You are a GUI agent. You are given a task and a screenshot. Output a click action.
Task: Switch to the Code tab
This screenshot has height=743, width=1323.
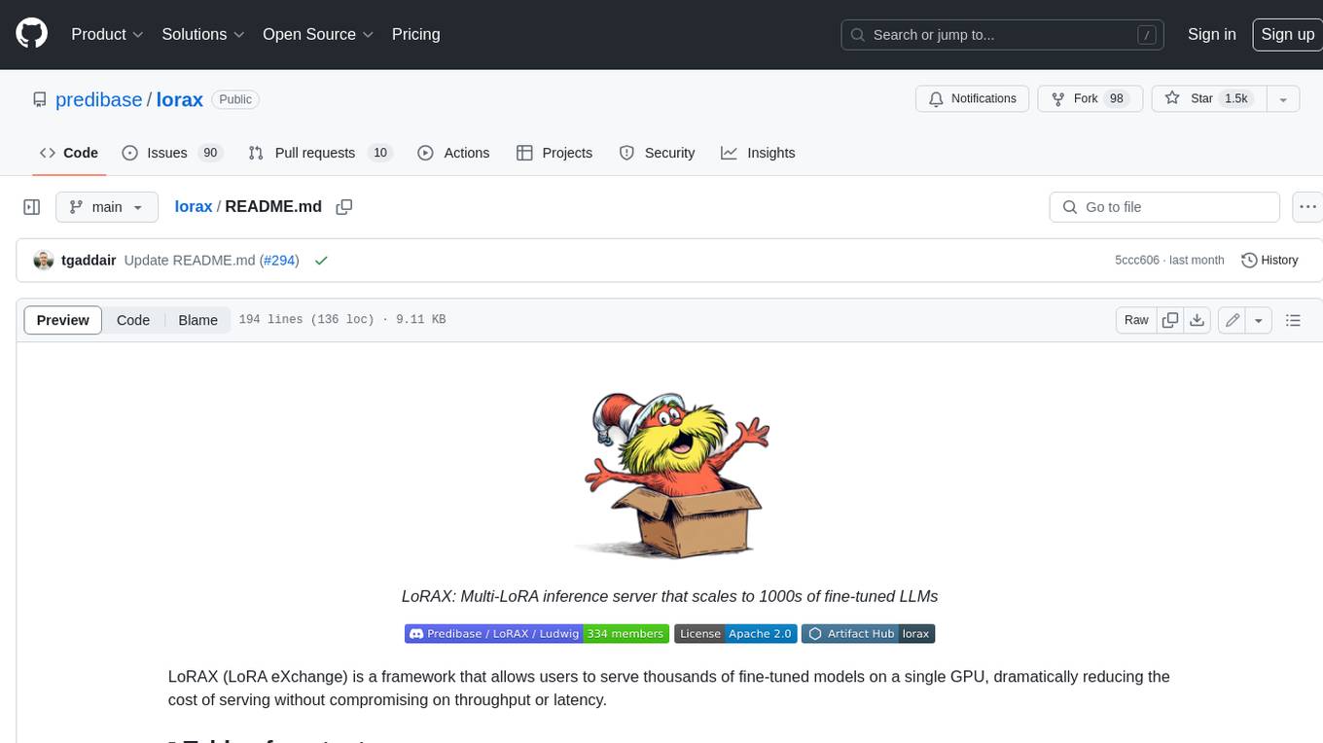[x=69, y=153]
